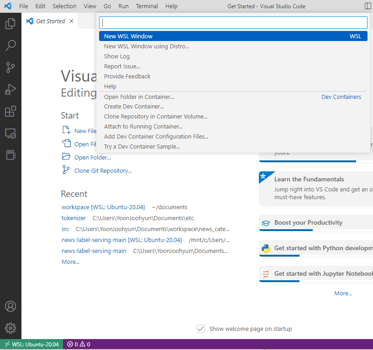373x350 pixels.
Task: Select Provide Feedback command
Action: coord(233,76)
